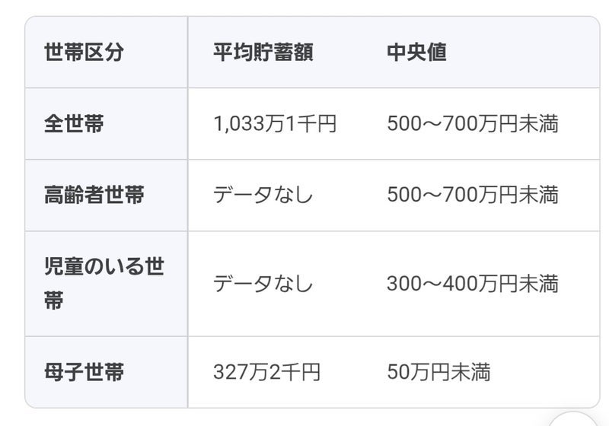The width and height of the screenshot is (609, 426).
Task: Click データなし in the 高齢者世帯 row
Action: (263, 196)
